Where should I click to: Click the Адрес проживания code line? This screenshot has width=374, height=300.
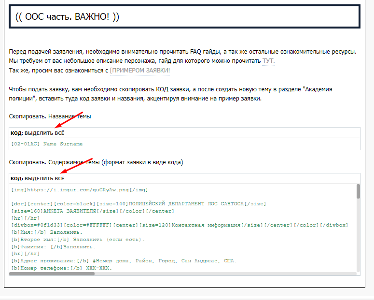(124, 260)
